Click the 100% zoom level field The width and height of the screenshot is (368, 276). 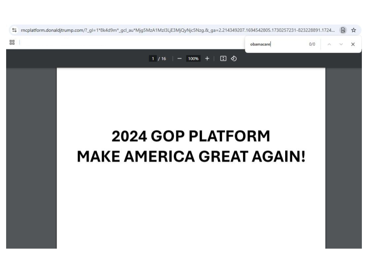pos(193,59)
